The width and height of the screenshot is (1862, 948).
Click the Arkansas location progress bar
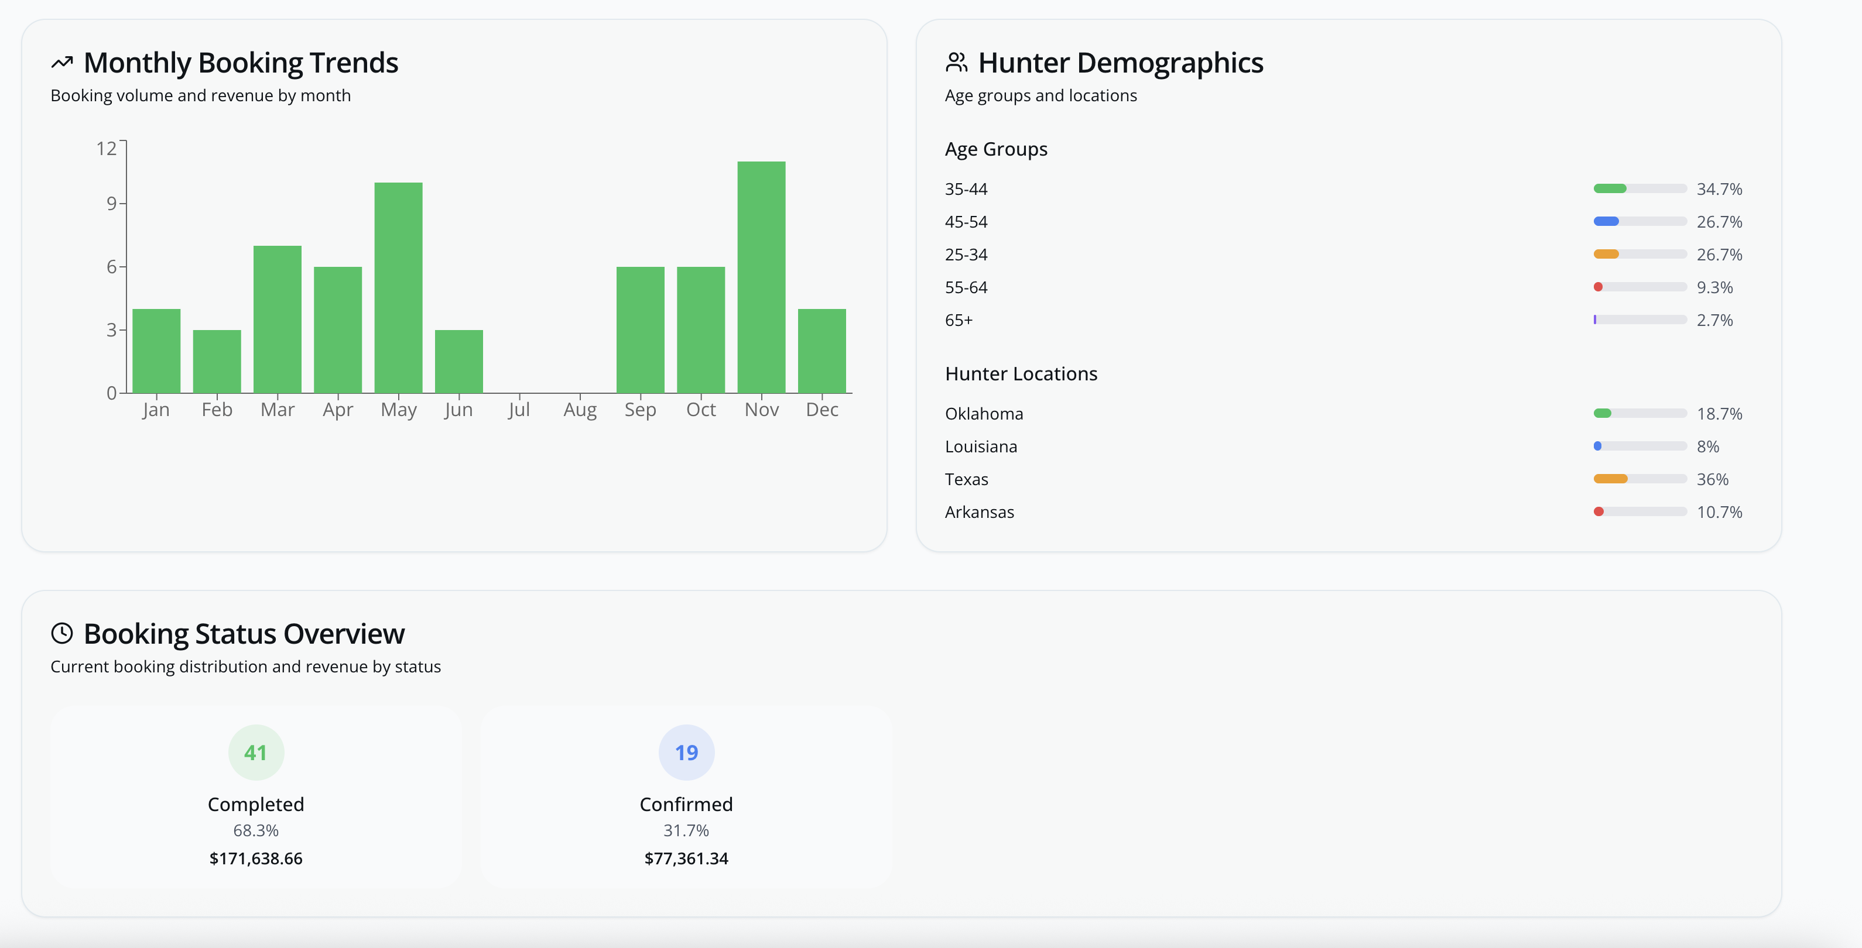(1640, 511)
